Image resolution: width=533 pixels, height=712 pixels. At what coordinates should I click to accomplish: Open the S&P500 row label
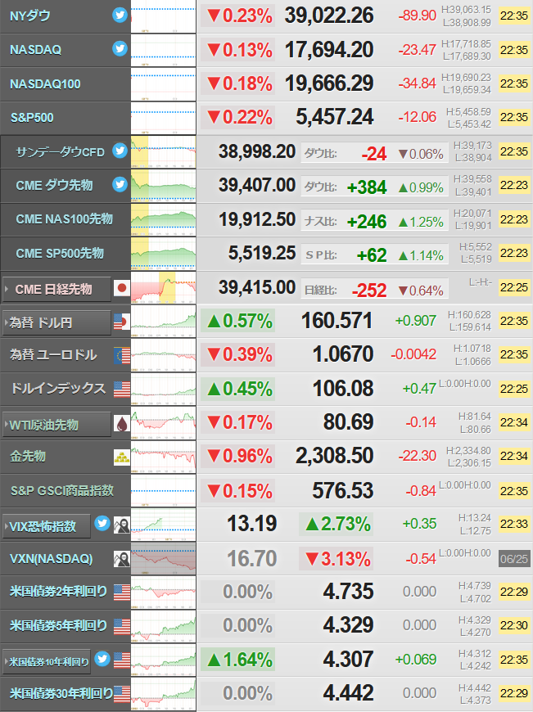[x=32, y=118]
